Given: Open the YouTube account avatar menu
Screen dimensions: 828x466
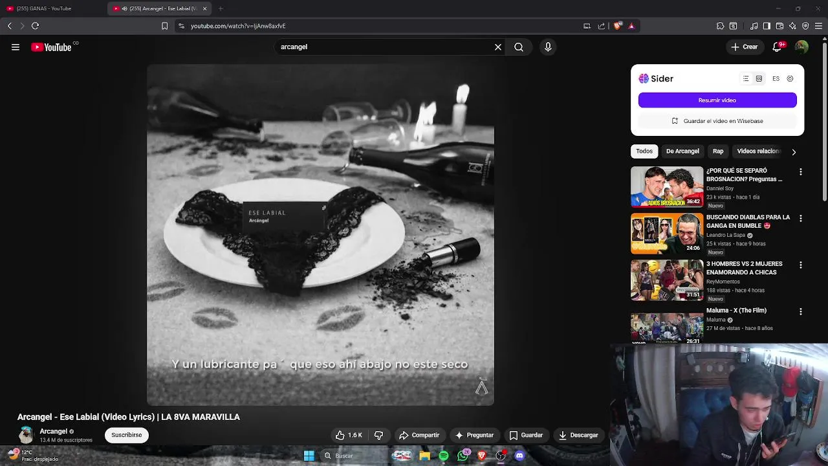Looking at the screenshot, I should click(801, 47).
